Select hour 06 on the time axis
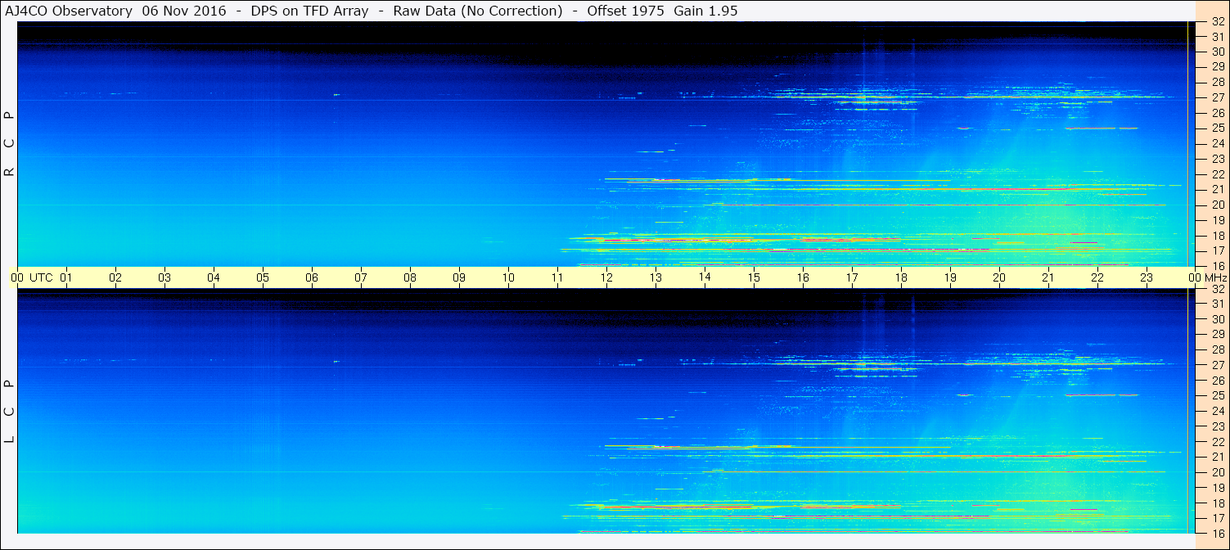The height and width of the screenshot is (550, 1230). click(x=312, y=277)
